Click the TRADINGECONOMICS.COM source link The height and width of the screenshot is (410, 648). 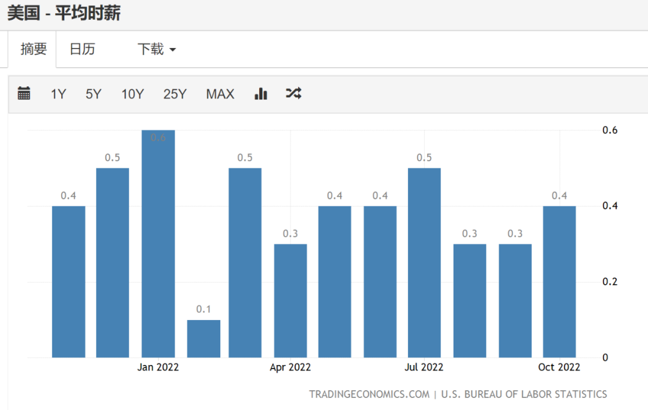(x=369, y=394)
